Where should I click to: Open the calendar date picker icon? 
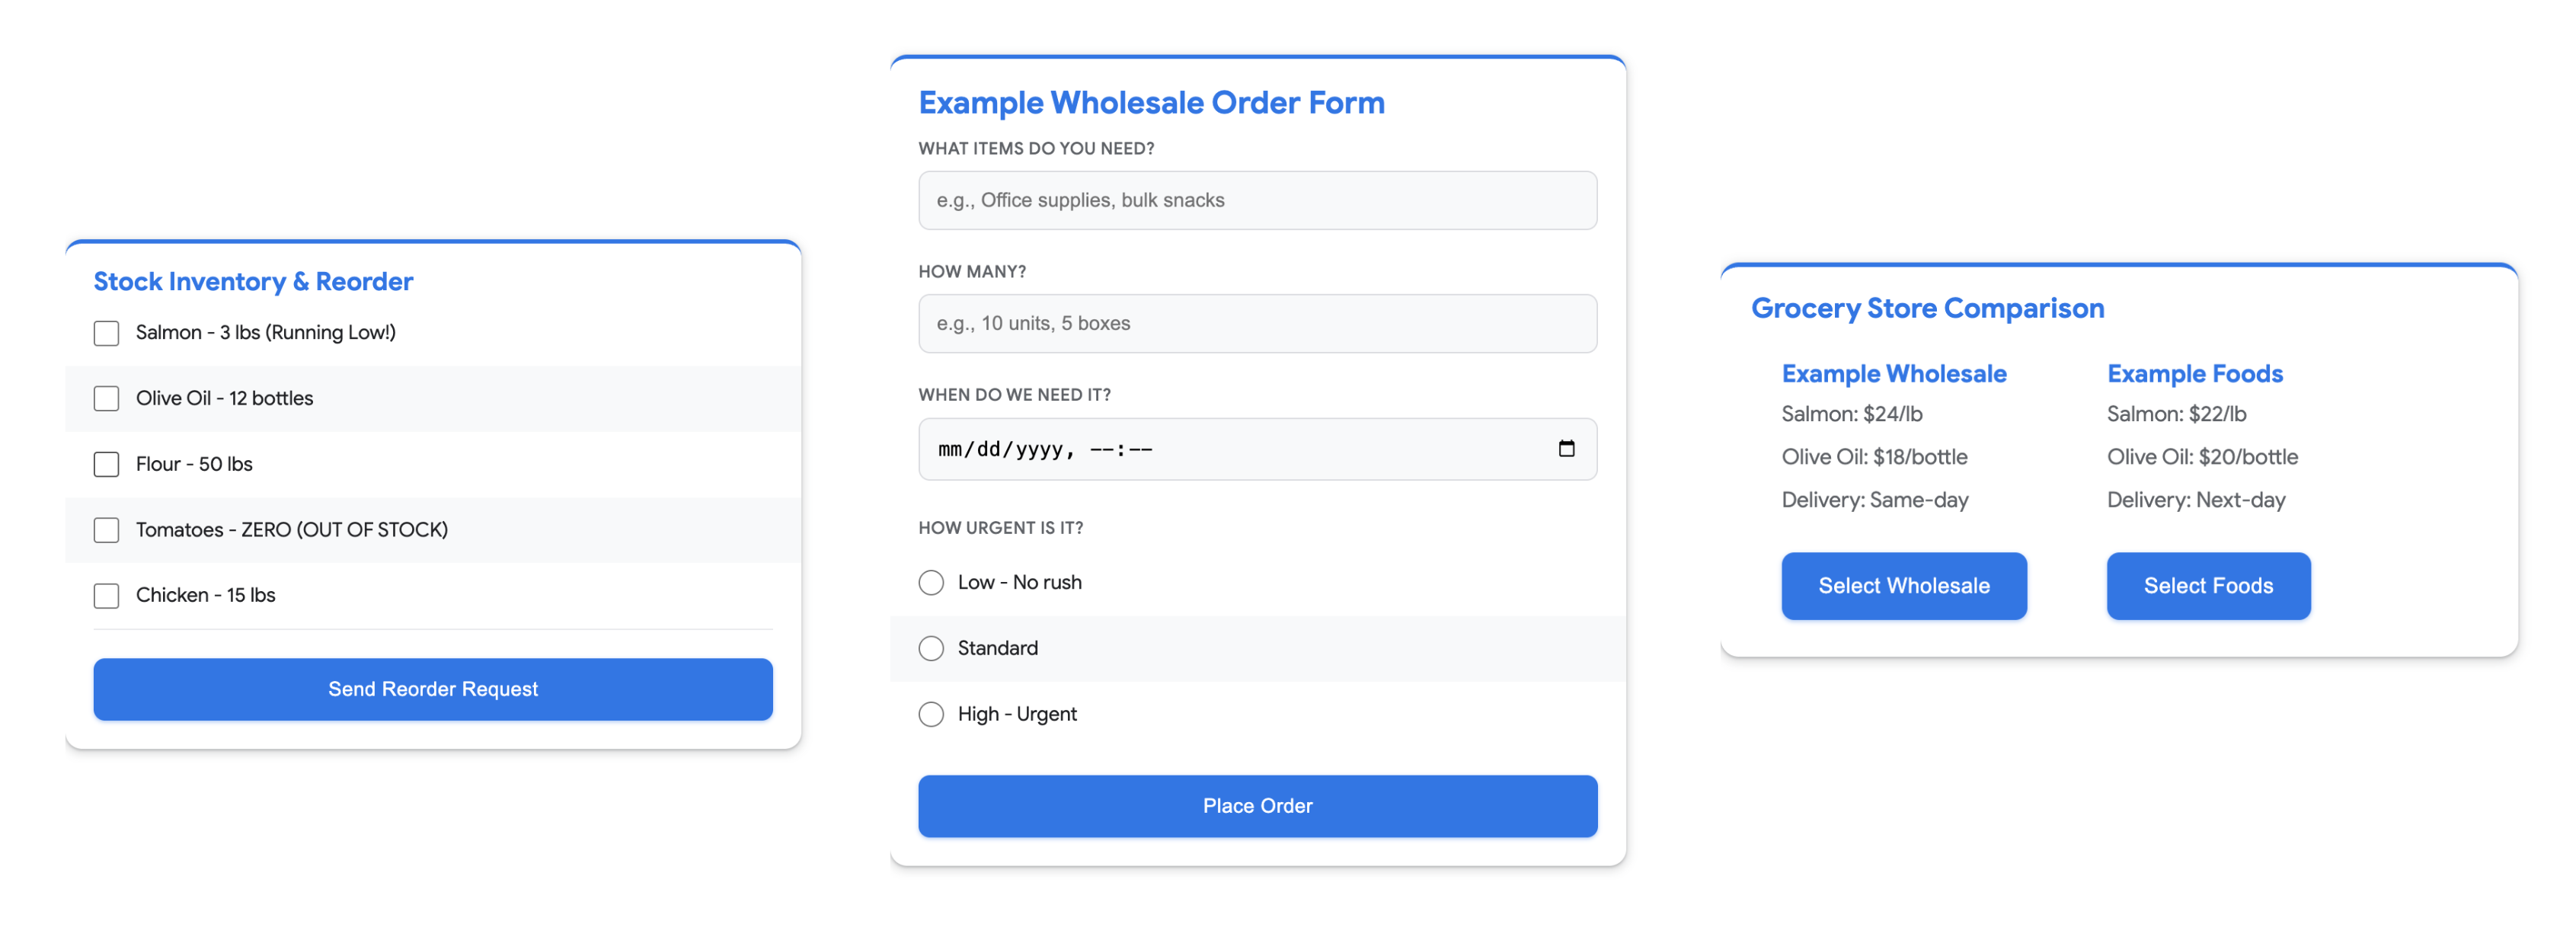(x=1566, y=449)
